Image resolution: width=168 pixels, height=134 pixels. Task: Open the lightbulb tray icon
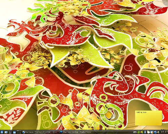tap(142, 132)
